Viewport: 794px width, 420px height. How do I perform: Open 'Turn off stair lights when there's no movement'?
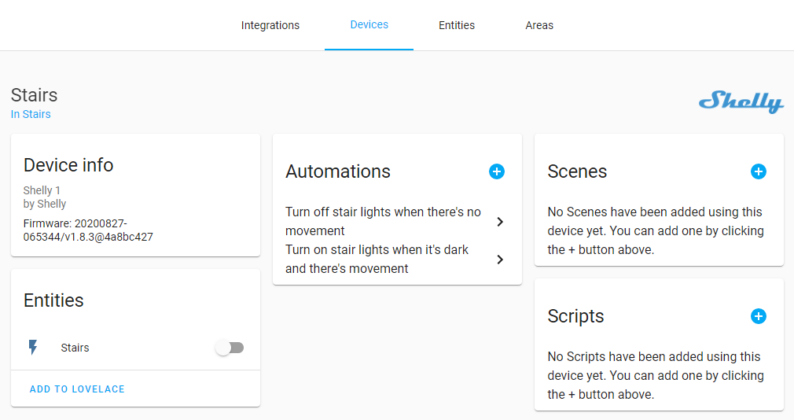(383, 222)
